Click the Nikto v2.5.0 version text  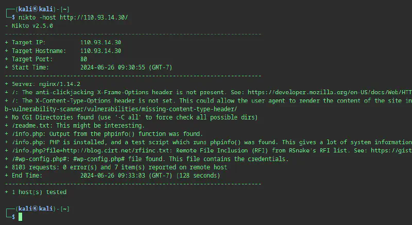click(32, 26)
